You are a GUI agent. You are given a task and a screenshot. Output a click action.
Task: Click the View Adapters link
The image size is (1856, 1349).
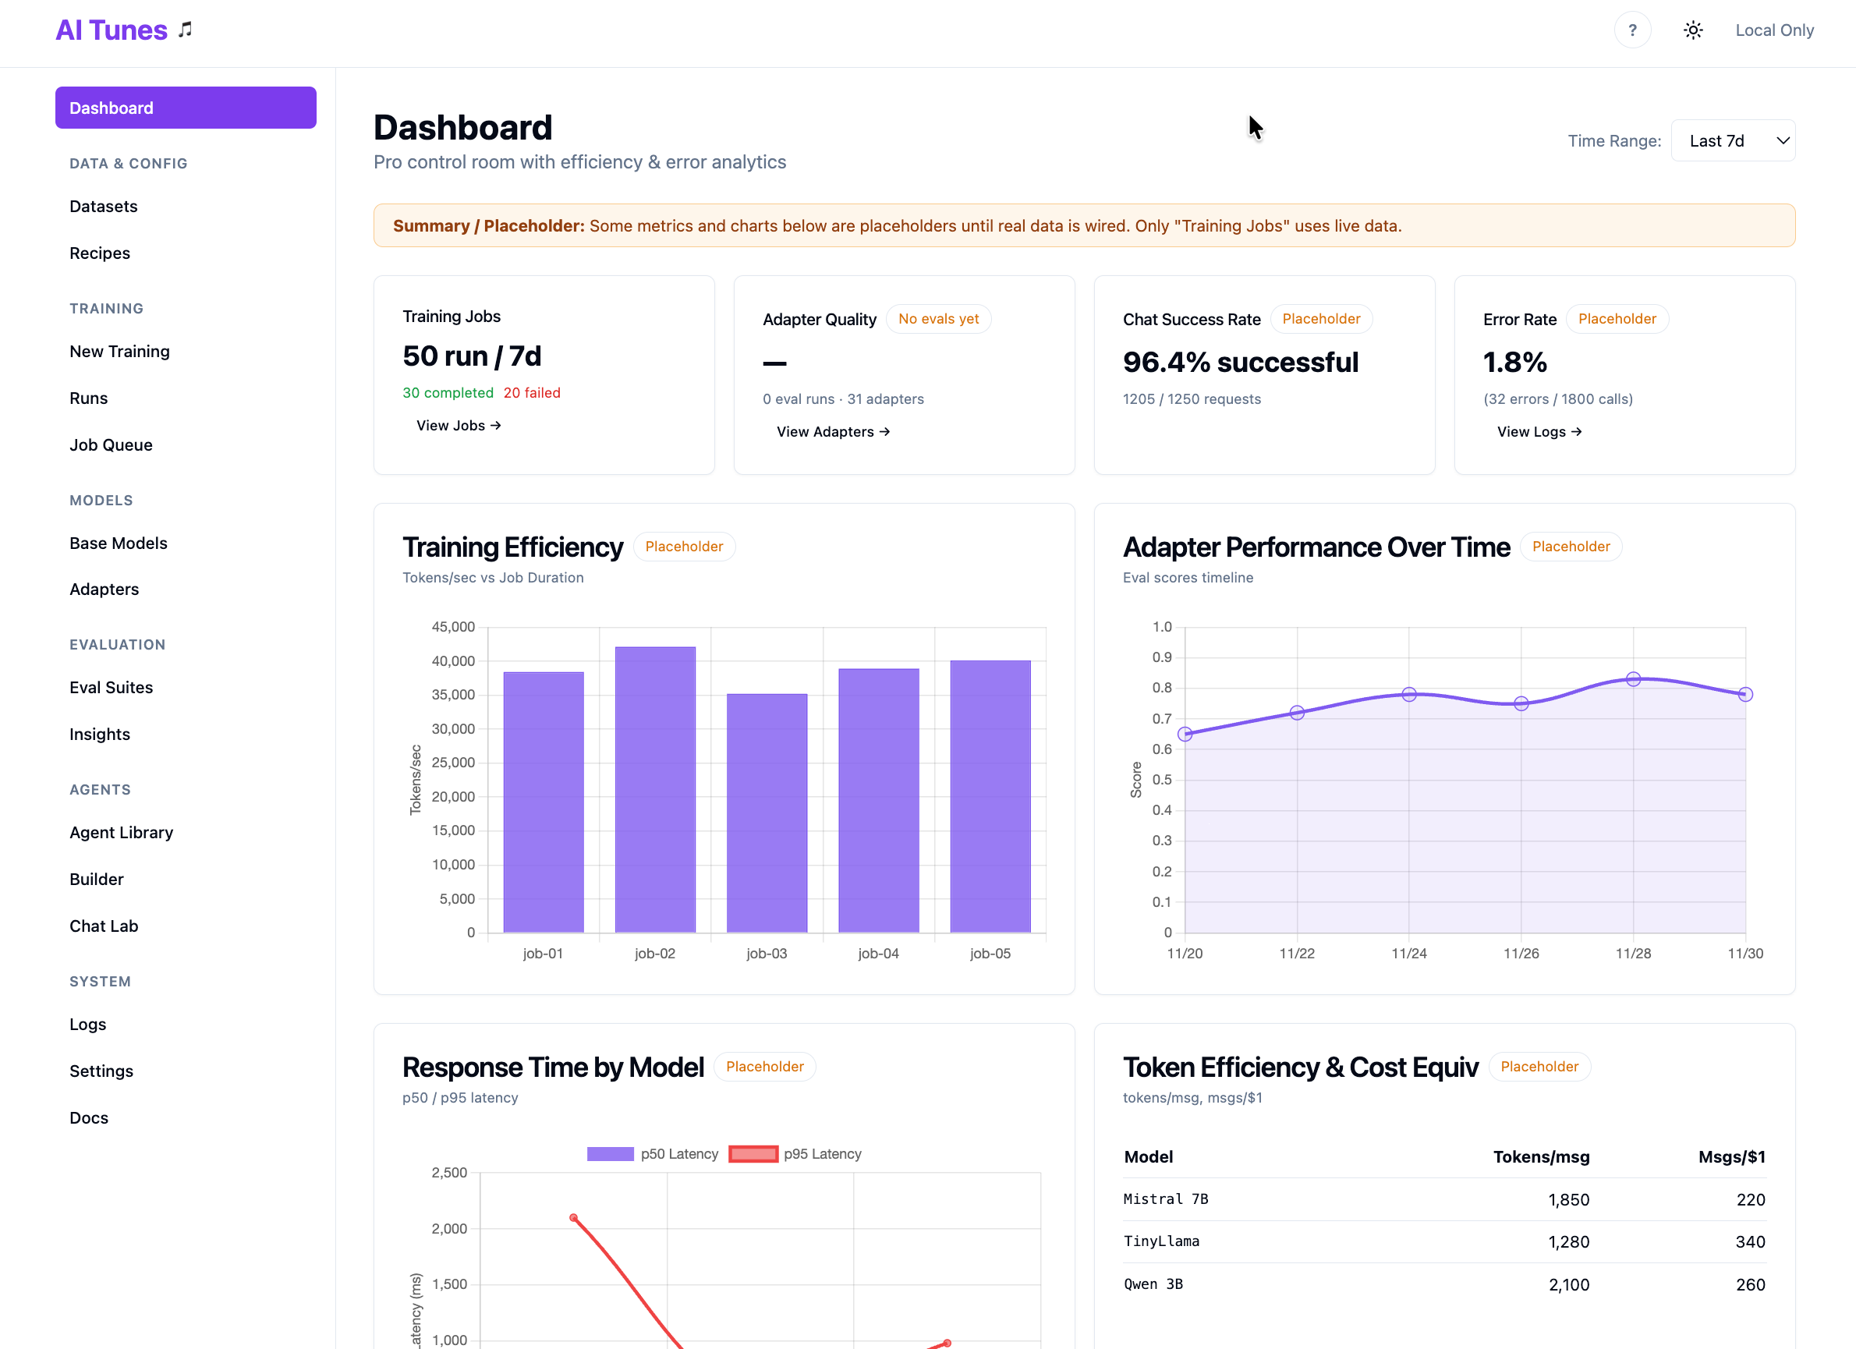(833, 432)
